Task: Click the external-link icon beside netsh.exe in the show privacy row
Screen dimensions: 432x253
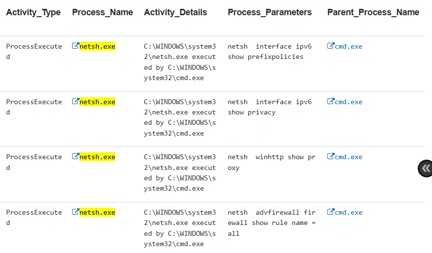Action: (76, 102)
